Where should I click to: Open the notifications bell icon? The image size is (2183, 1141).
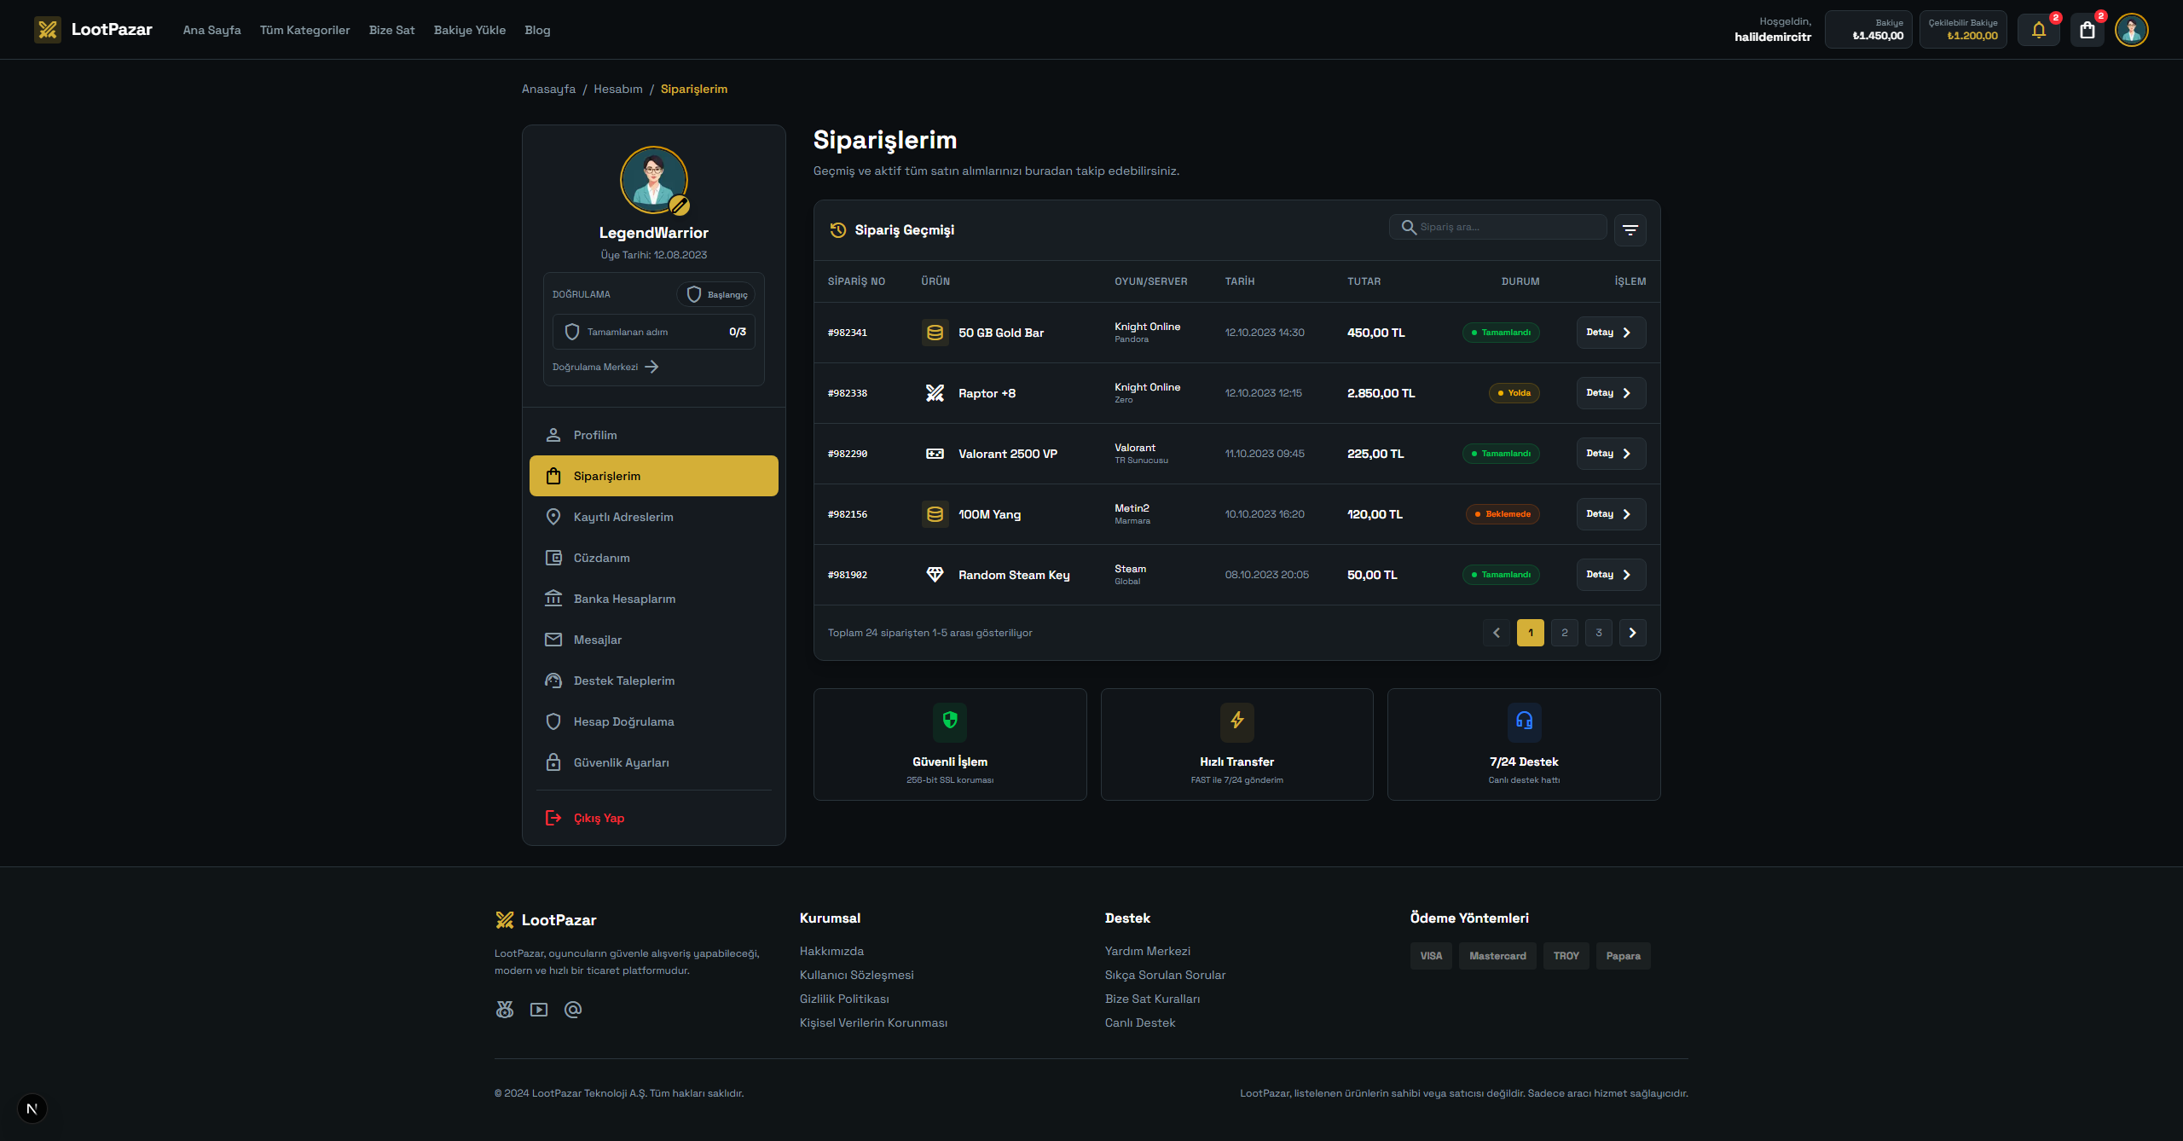[x=2039, y=31]
